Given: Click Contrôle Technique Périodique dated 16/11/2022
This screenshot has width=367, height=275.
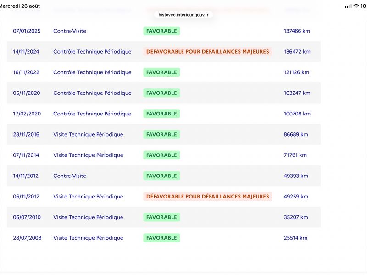Looking at the screenshot, I should (x=92, y=72).
